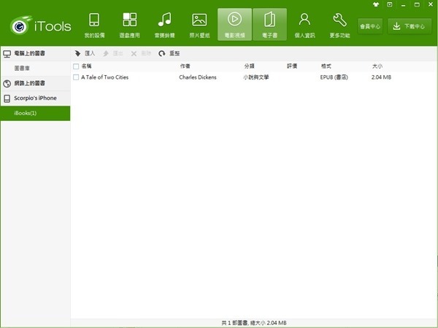The width and height of the screenshot is (438, 328).
Task: Collapse the Scorpio's iPhone device section
Action: pos(35,98)
